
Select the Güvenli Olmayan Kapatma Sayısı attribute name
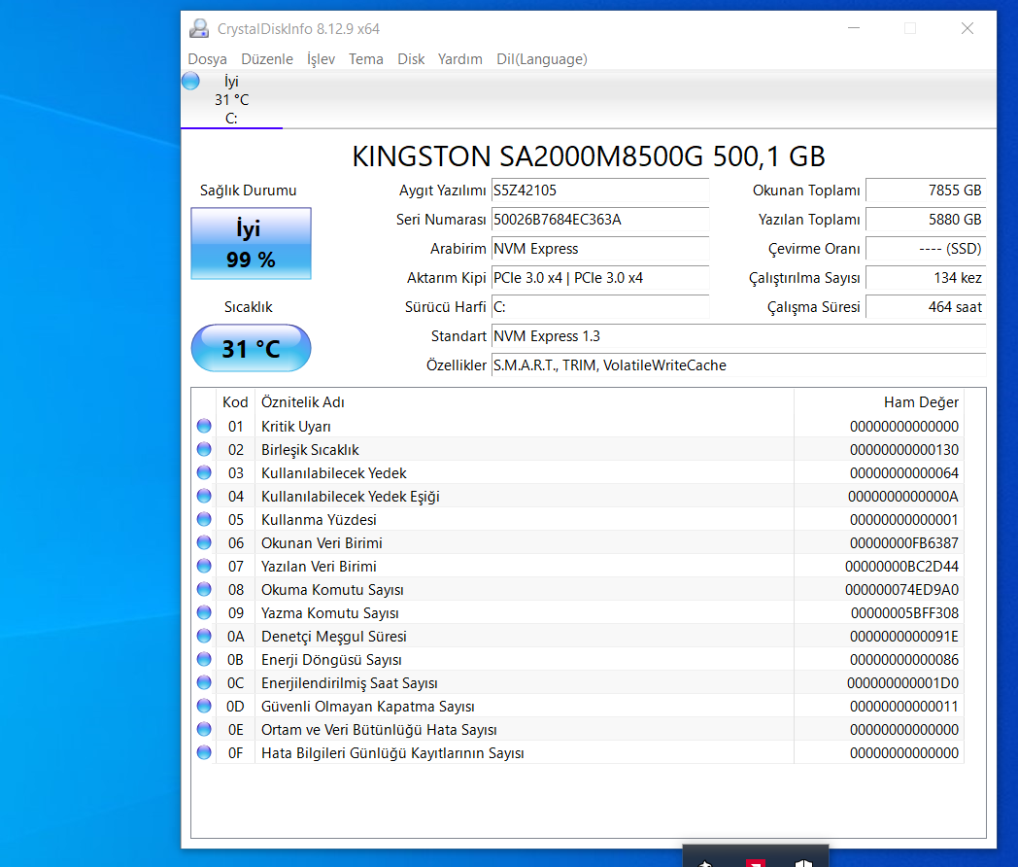pyautogui.click(x=367, y=707)
